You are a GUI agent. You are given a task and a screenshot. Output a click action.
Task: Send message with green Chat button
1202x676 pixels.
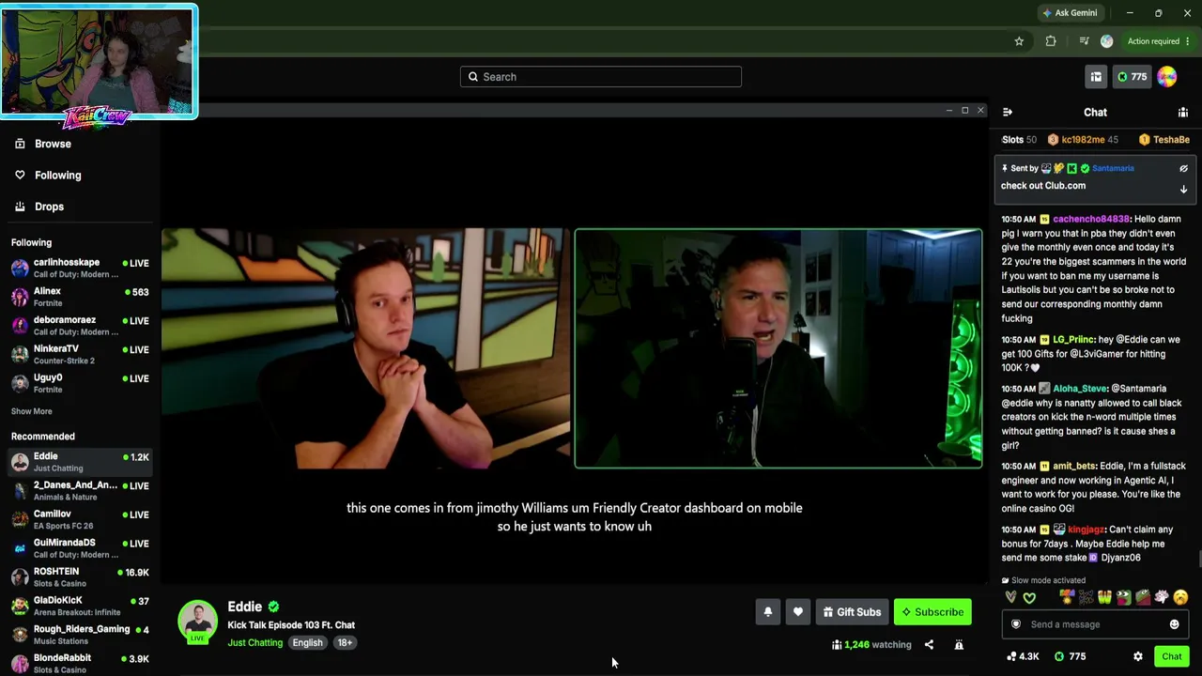(x=1171, y=656)
